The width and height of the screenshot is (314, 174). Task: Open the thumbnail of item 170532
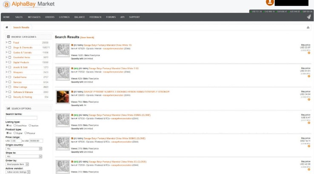click(63, 73)
